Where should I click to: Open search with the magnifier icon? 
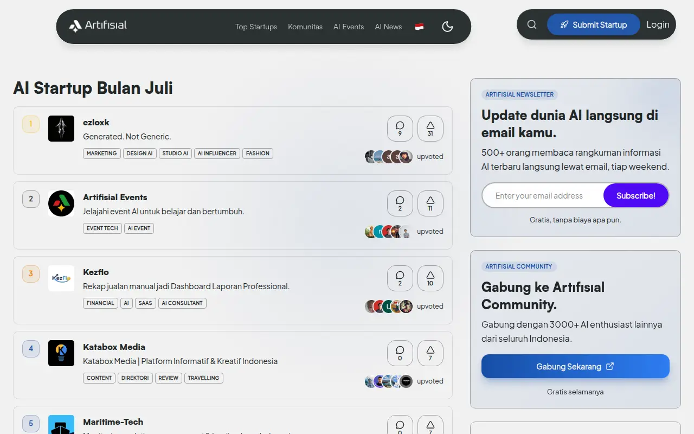(x=532, y=24)
